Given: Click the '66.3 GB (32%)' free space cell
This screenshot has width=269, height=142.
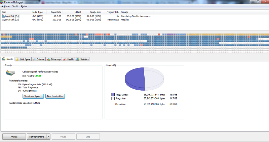Looking at the screenshot, I should (94, 20).
